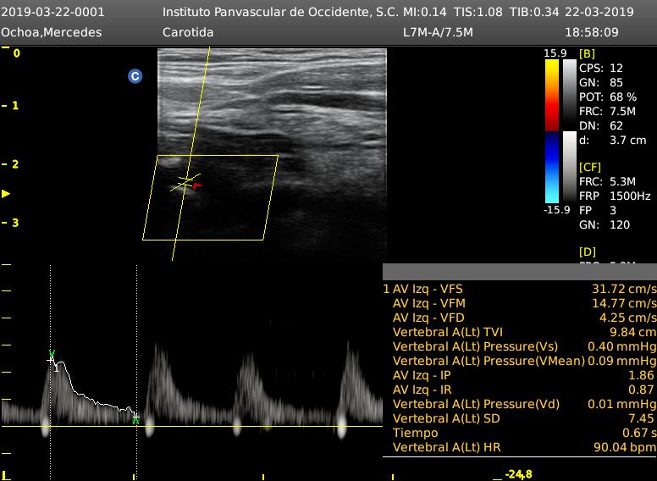Click the patient name Ochoa,Mercedes
This screenshot has width=657, height=481.
coord(52,32)
